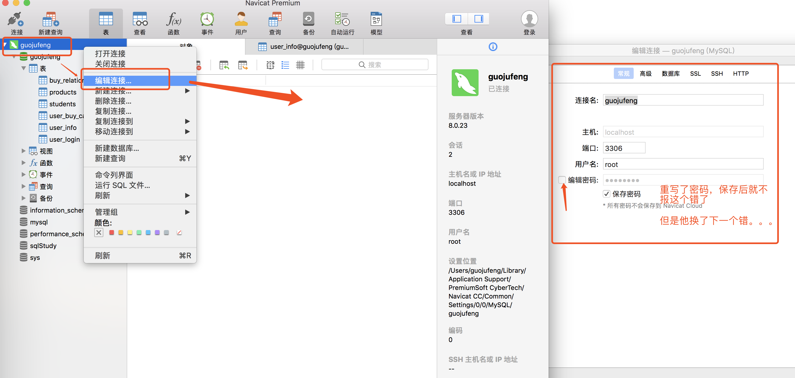The image size is (795, 378).
Task: Click the 函数 f(x) toolbar icon
Action: pyautogui.click(x=173, y=19)
